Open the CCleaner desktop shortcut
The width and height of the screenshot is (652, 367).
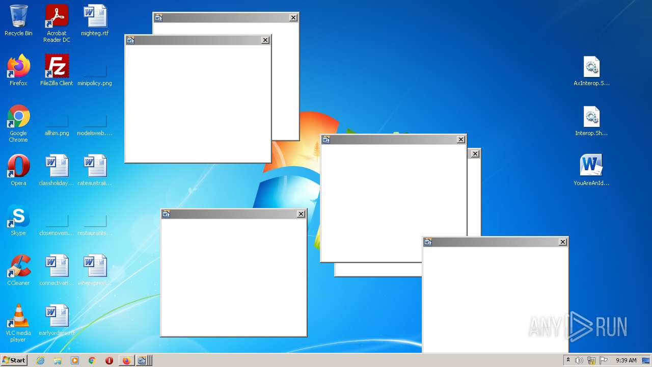click(x=18, y=270)
